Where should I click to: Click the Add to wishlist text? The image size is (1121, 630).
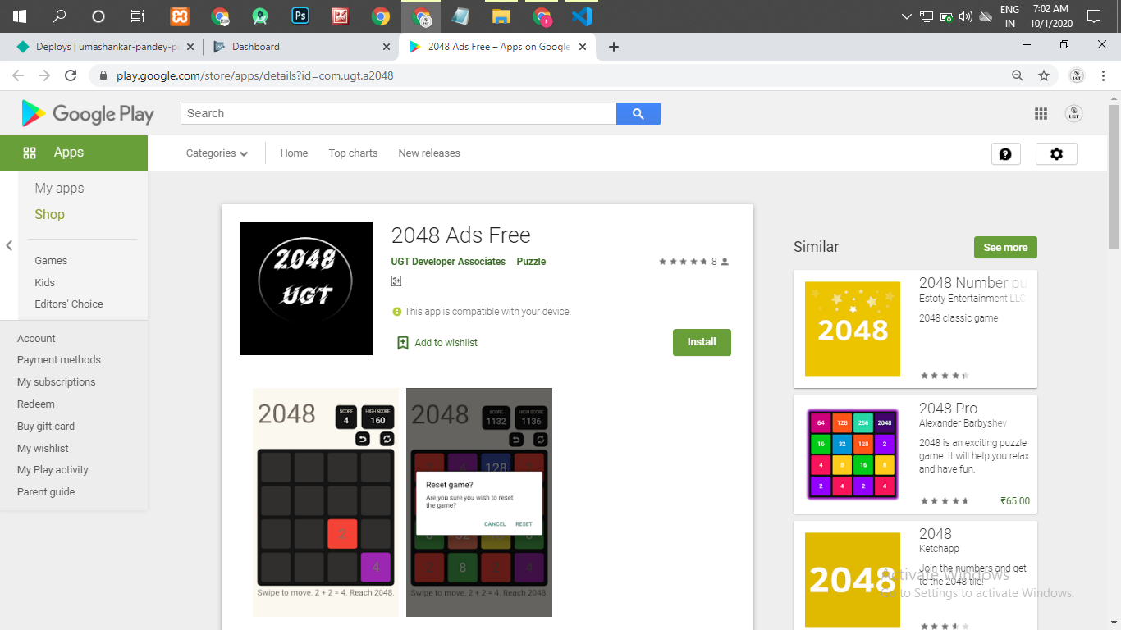pos(446,343)
